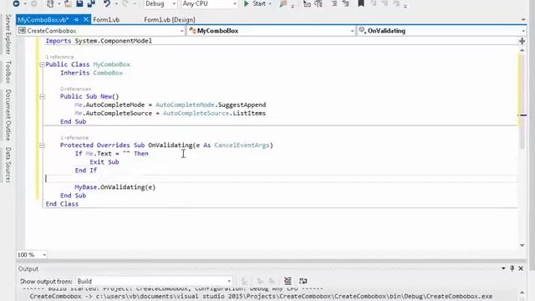Click the Previous Bookmark toolbar icon

tap(374, 3)
